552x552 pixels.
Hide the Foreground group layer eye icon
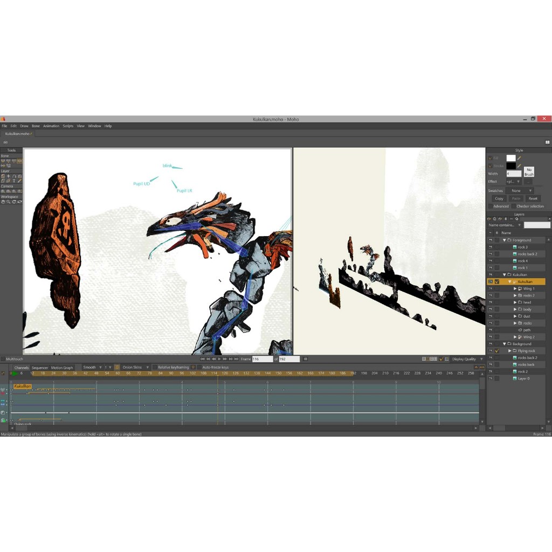pyautogui.click(x=491, y=240)
